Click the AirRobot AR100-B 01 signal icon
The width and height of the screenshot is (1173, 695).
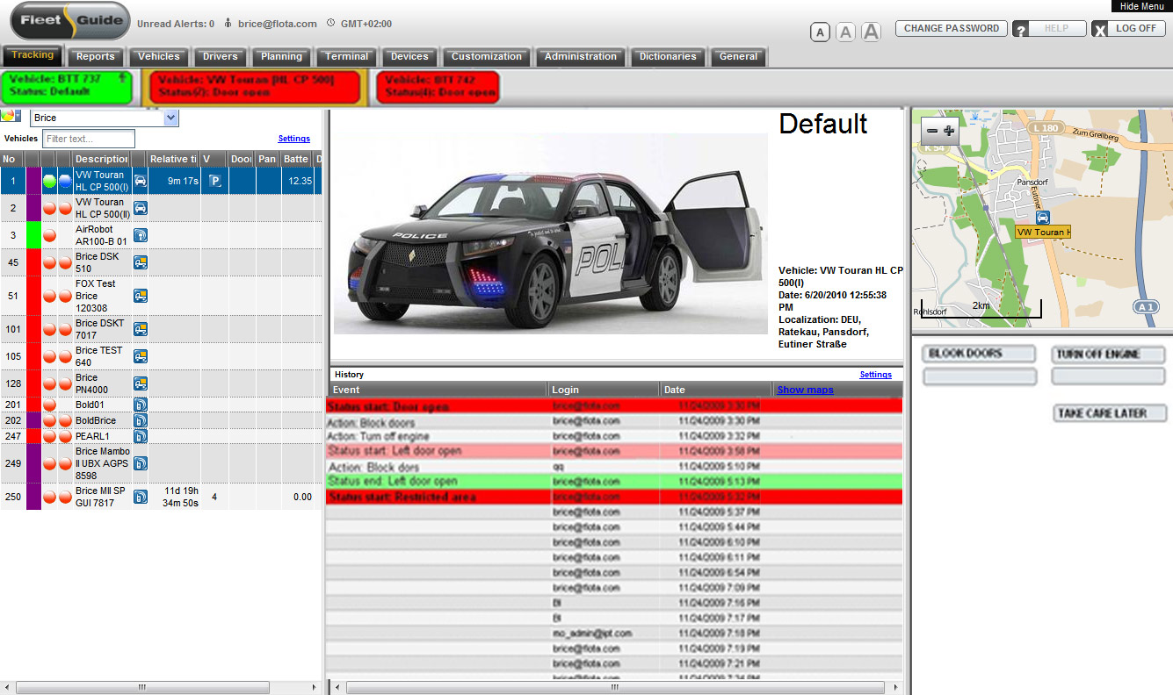(x=140, y=235)
